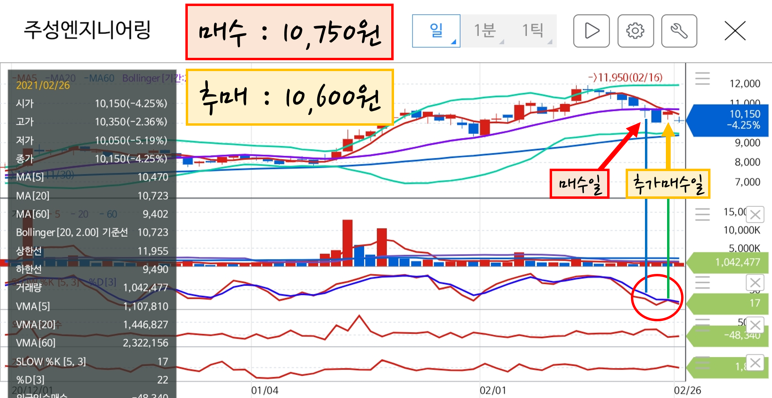The image size is (772, 398).
Task: Click the 02/01 date axis label
Action: 493,390
